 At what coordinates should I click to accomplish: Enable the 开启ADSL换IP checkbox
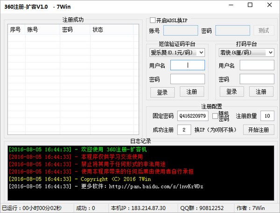pos(153,21)
